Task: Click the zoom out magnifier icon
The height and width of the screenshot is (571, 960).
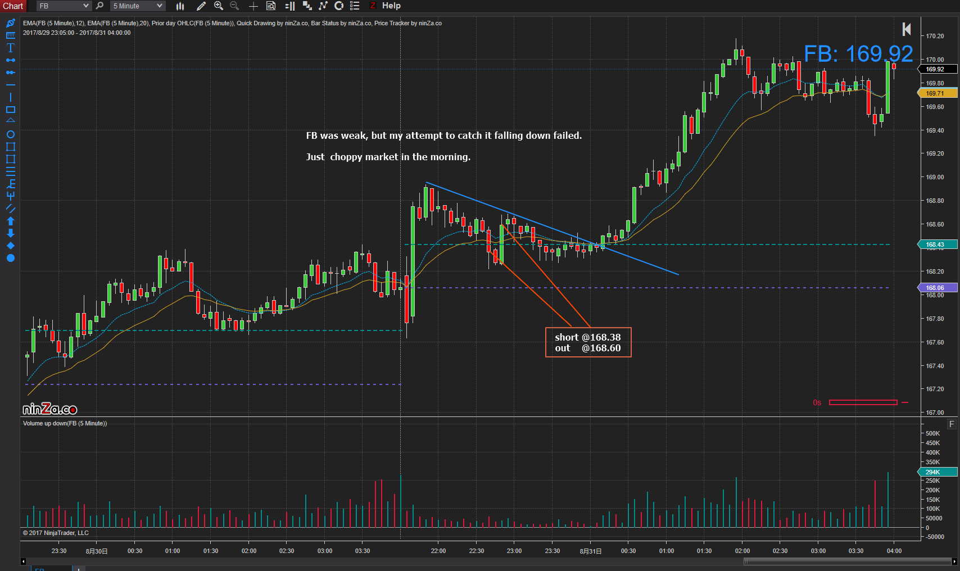Action: [x=234, y=6]
